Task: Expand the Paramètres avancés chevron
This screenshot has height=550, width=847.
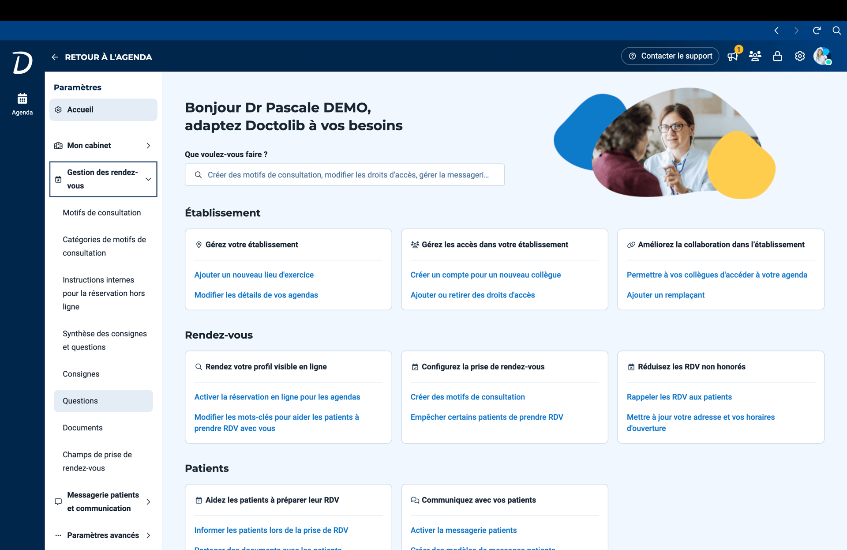Action: (148, 535)
